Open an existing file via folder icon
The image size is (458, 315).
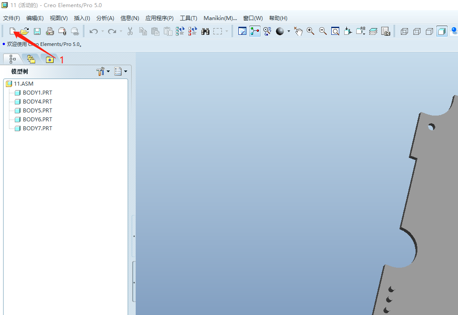coord(25,31)
